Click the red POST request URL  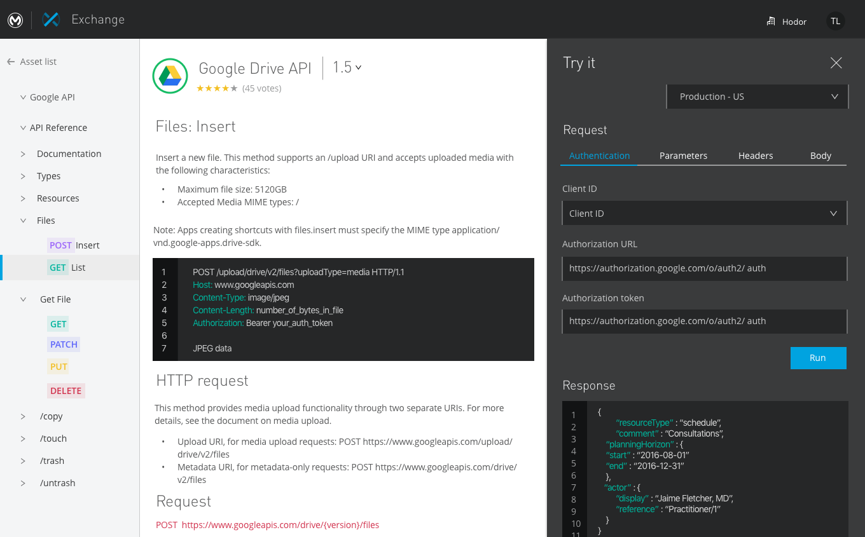point(267,525)
